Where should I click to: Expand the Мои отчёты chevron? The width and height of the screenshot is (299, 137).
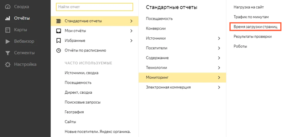pyautogui.click(x=131, y=31)
